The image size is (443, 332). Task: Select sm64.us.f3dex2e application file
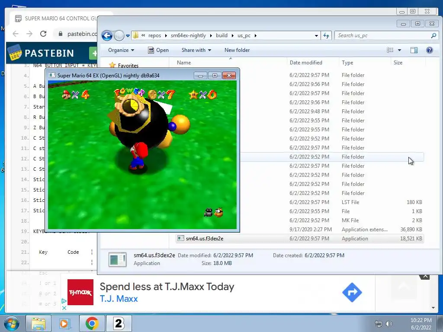[299, 239]
